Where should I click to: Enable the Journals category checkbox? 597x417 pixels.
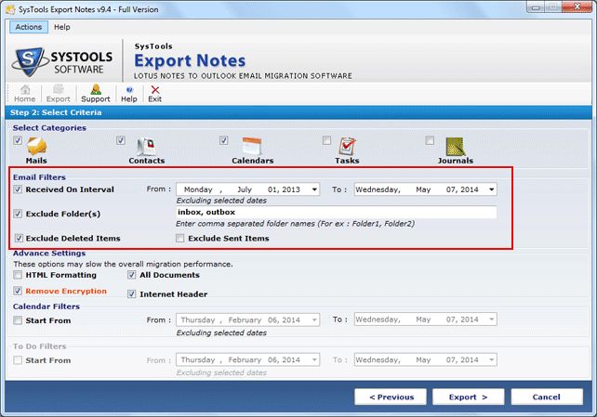[430, 140]
